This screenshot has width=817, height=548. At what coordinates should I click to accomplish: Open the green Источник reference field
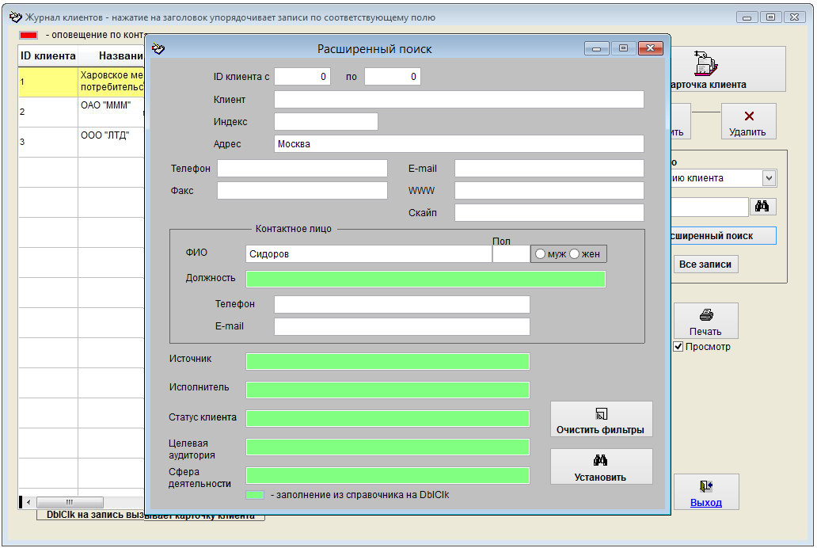pyautogui.click(x=387, y=361)
